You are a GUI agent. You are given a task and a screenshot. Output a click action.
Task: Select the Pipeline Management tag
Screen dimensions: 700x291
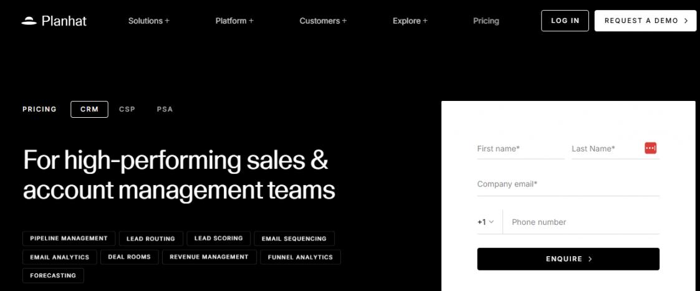pyautogui.click(x=69, y=238)
